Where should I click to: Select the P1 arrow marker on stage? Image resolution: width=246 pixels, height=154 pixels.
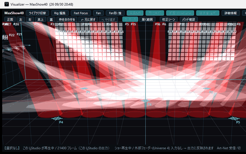click(84, 89)
